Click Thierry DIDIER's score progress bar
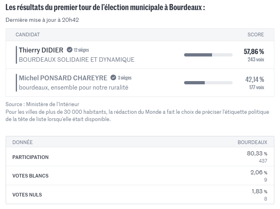The image size is (280, 209). (208, 55)
